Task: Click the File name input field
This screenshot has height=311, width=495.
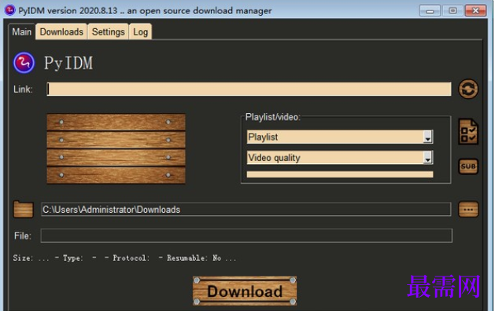Action: [246, 236]
